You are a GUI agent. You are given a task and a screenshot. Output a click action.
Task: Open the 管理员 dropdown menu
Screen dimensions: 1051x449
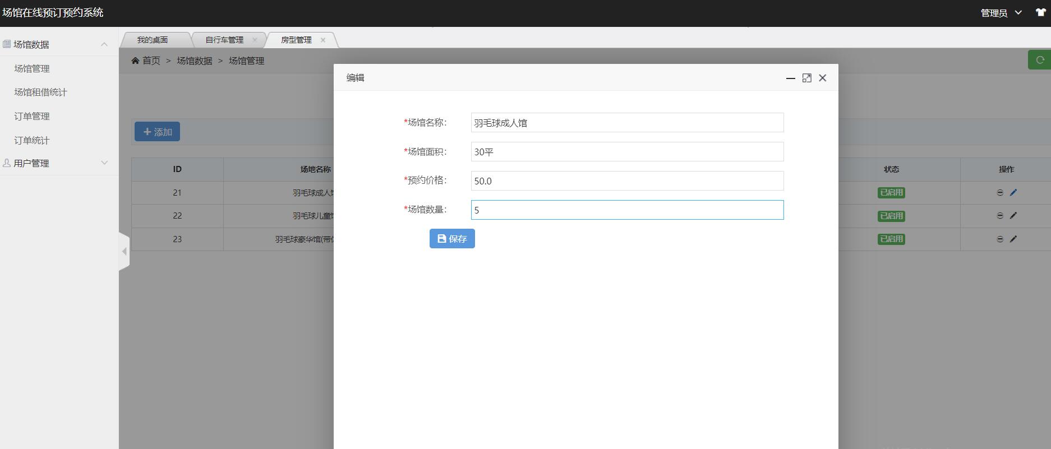1001,13
